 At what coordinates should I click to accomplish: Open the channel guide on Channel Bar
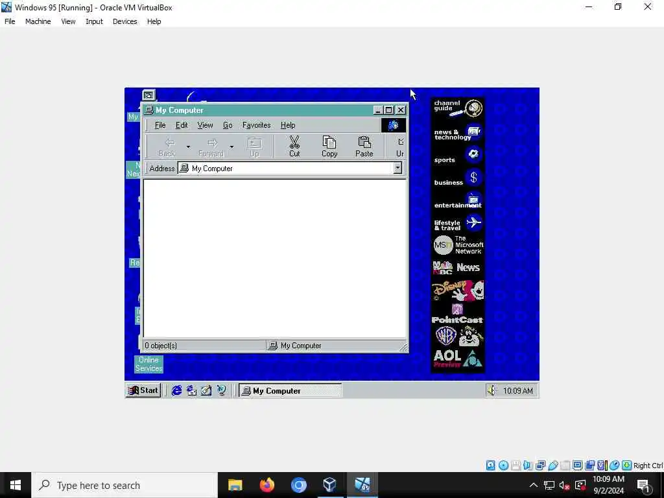(x=458, y=108)
